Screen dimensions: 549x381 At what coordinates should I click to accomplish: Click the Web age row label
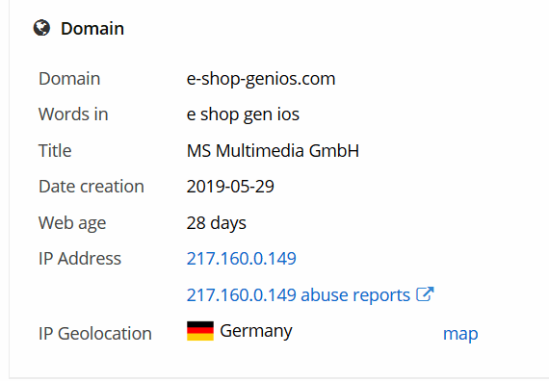pyautogui.click(x=72, y=223)
